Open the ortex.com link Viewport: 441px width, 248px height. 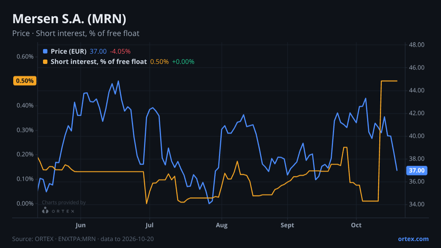[413, 239]
